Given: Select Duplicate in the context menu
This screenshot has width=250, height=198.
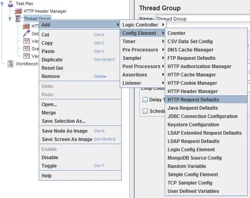Looking at the screenshot, I should 80,59.
